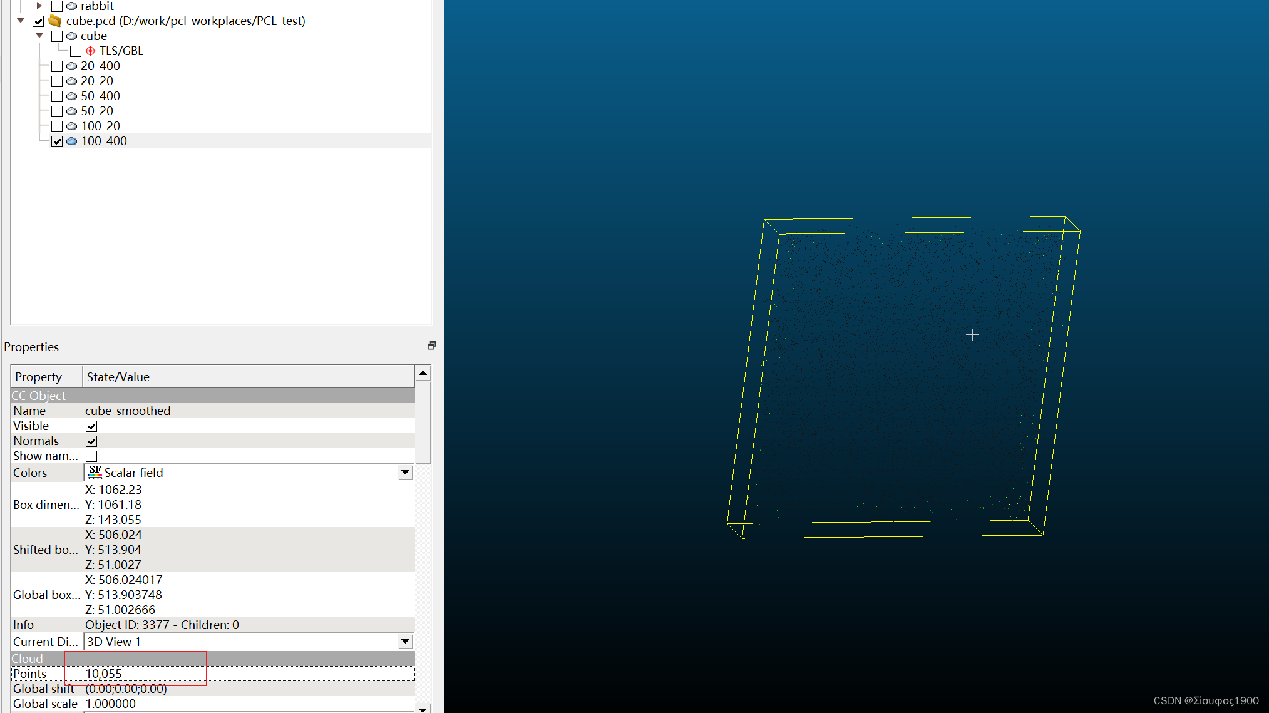Open the Colors dropdown arrow

[405, 473]
